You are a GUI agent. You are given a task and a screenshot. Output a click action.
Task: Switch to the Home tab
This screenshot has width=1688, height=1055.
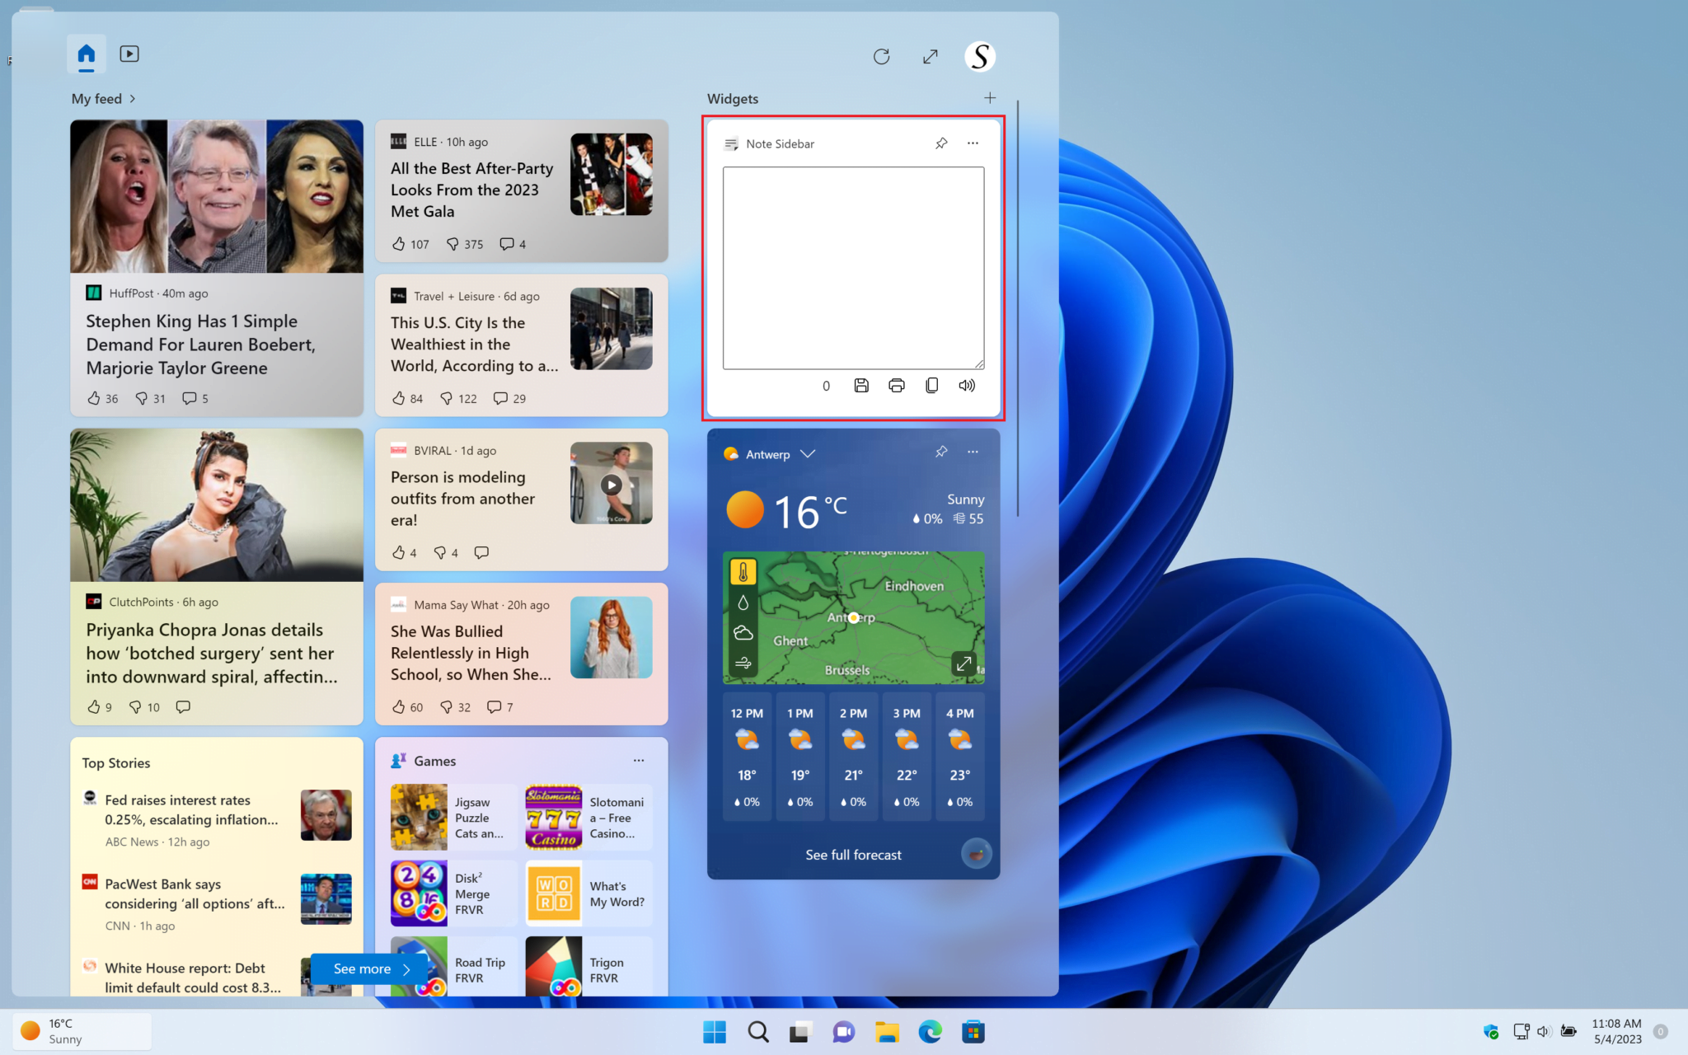(86, 53)
